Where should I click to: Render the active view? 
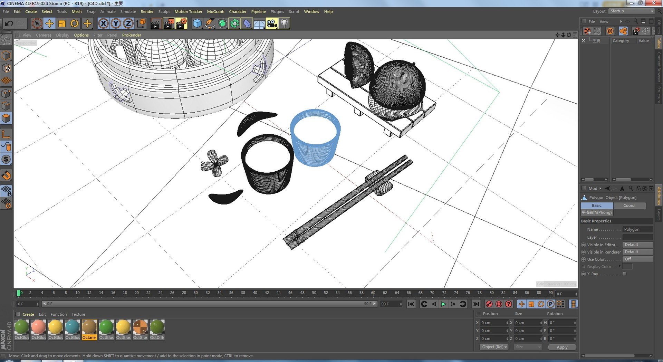pos(156,23)
